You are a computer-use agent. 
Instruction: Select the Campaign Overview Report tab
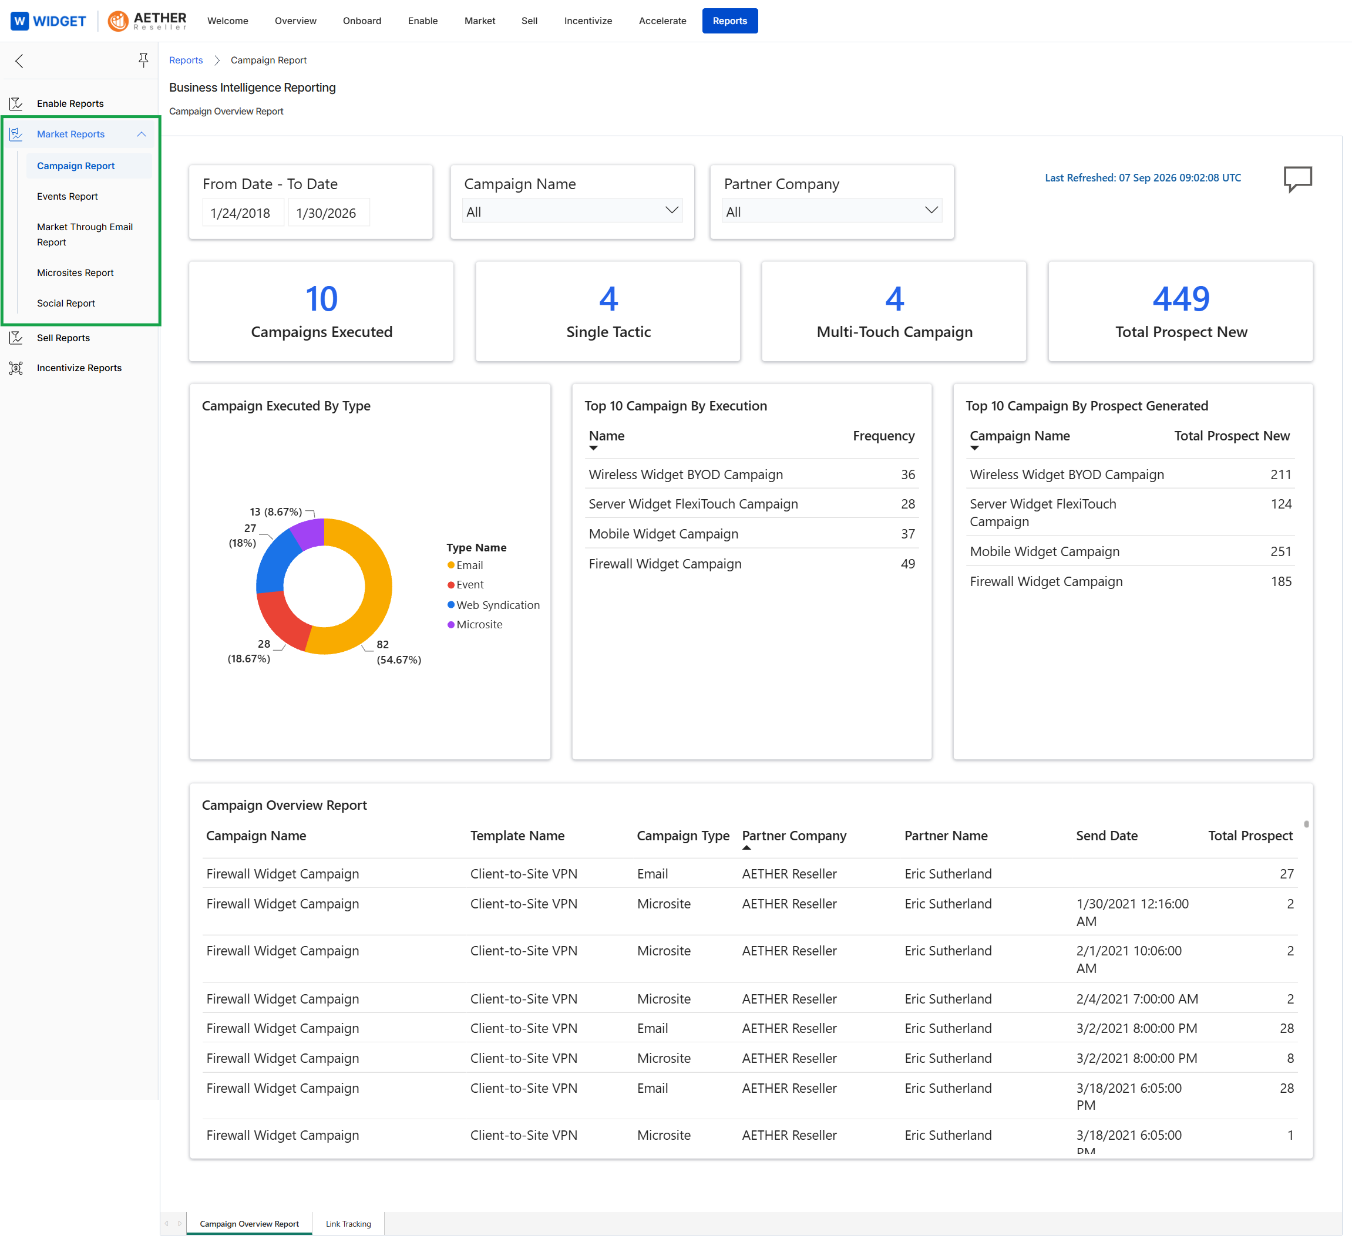click(249, 1223)
